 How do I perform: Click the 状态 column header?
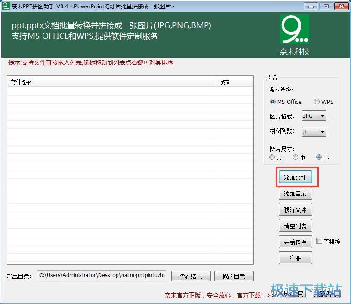234,82
